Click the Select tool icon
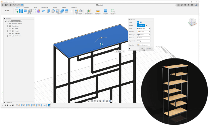This screenshot has height=125, width=208. [113, 11]
